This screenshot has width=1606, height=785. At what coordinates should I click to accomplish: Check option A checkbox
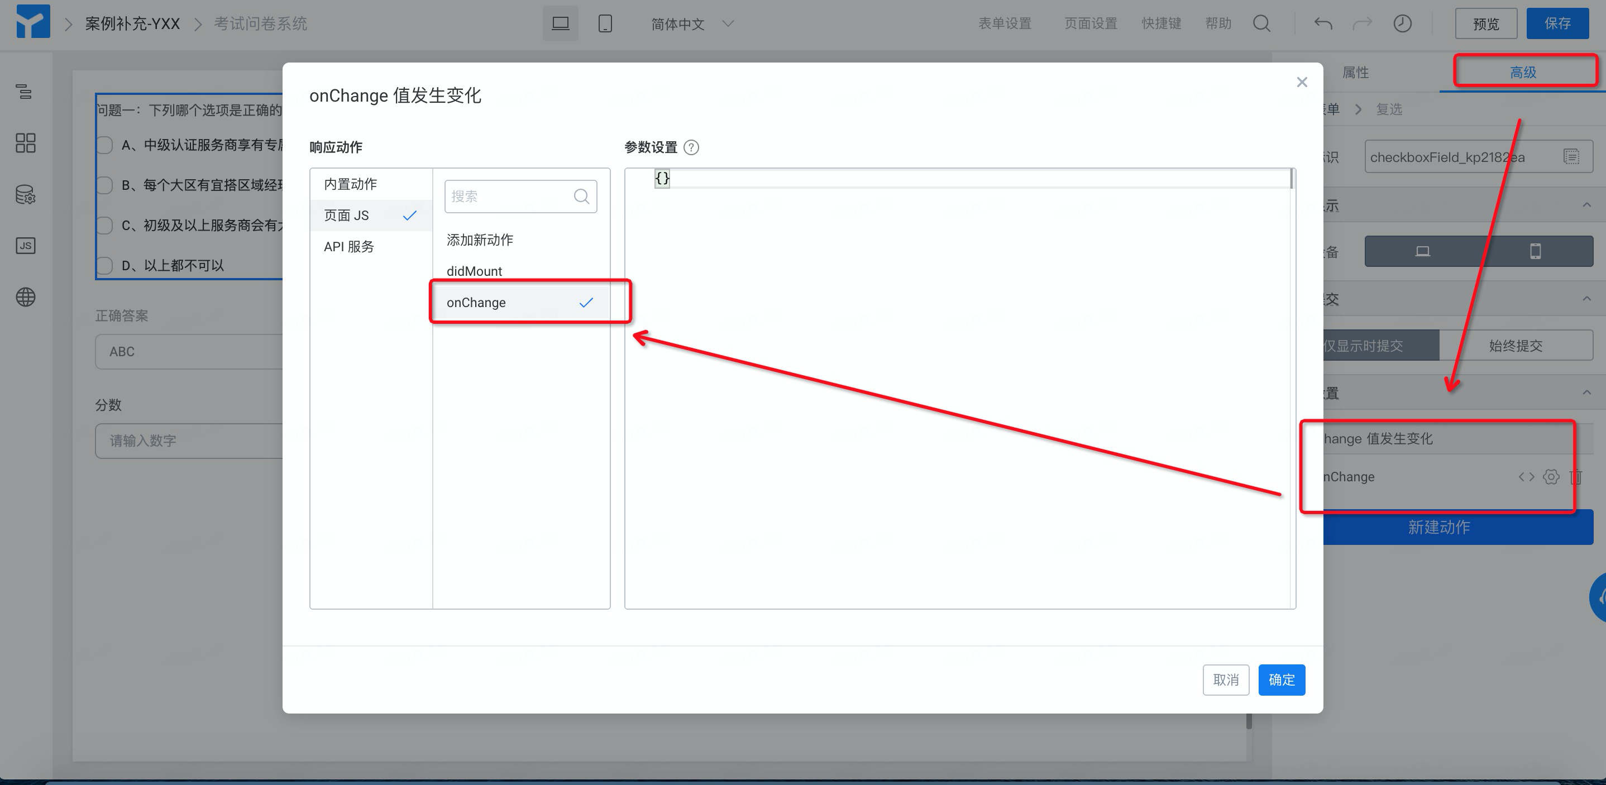click(105, 145)
